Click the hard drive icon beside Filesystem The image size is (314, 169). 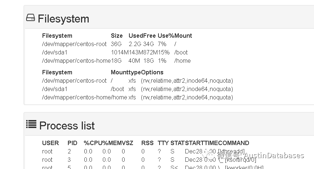coord(31,18)
